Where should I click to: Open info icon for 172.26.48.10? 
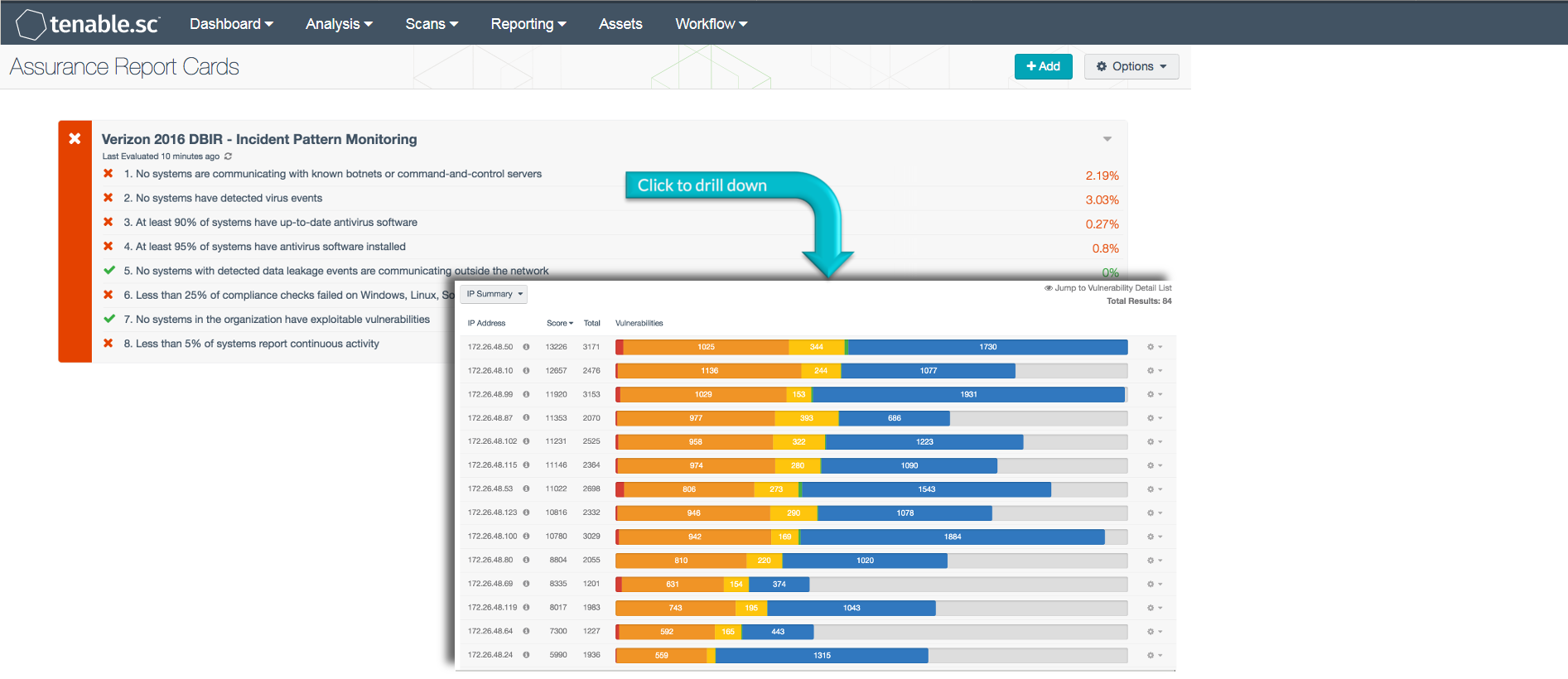[x=526, y=371]
